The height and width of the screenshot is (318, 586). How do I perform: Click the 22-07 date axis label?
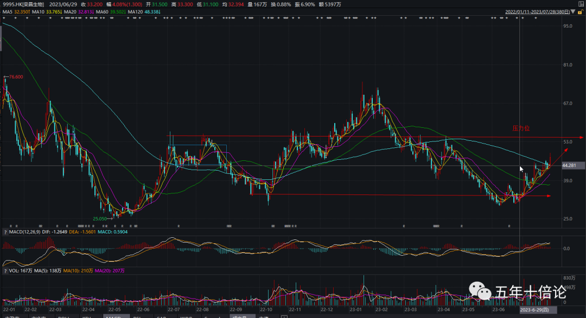tap(174, 310)
